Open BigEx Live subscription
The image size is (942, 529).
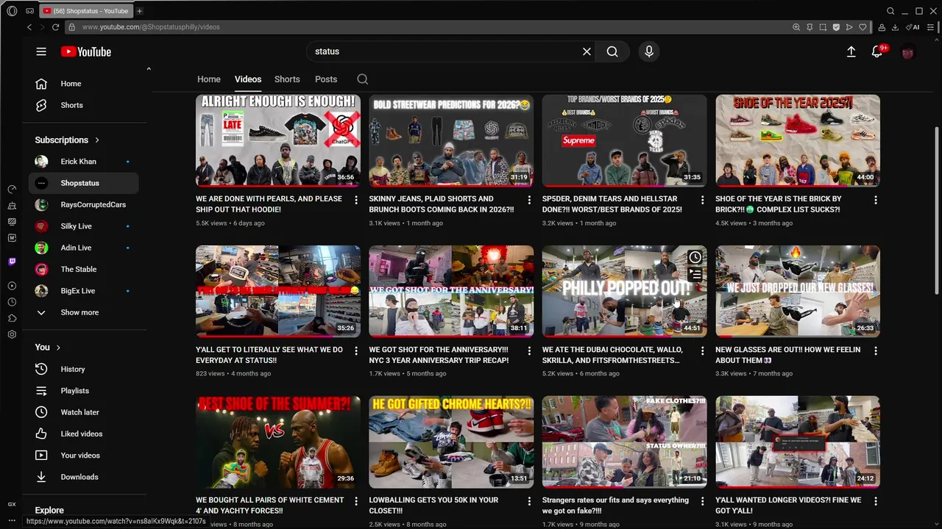(x=83, y=291)
